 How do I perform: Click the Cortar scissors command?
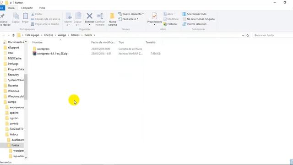tap(37, 14)
